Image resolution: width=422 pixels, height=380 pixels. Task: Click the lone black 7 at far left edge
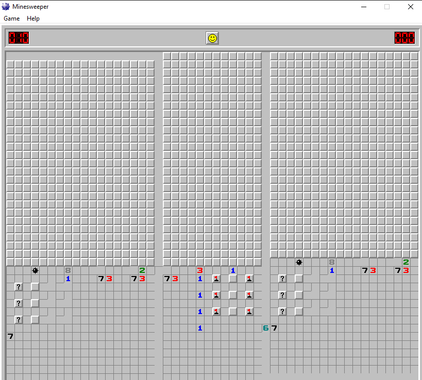pos(10,336)
